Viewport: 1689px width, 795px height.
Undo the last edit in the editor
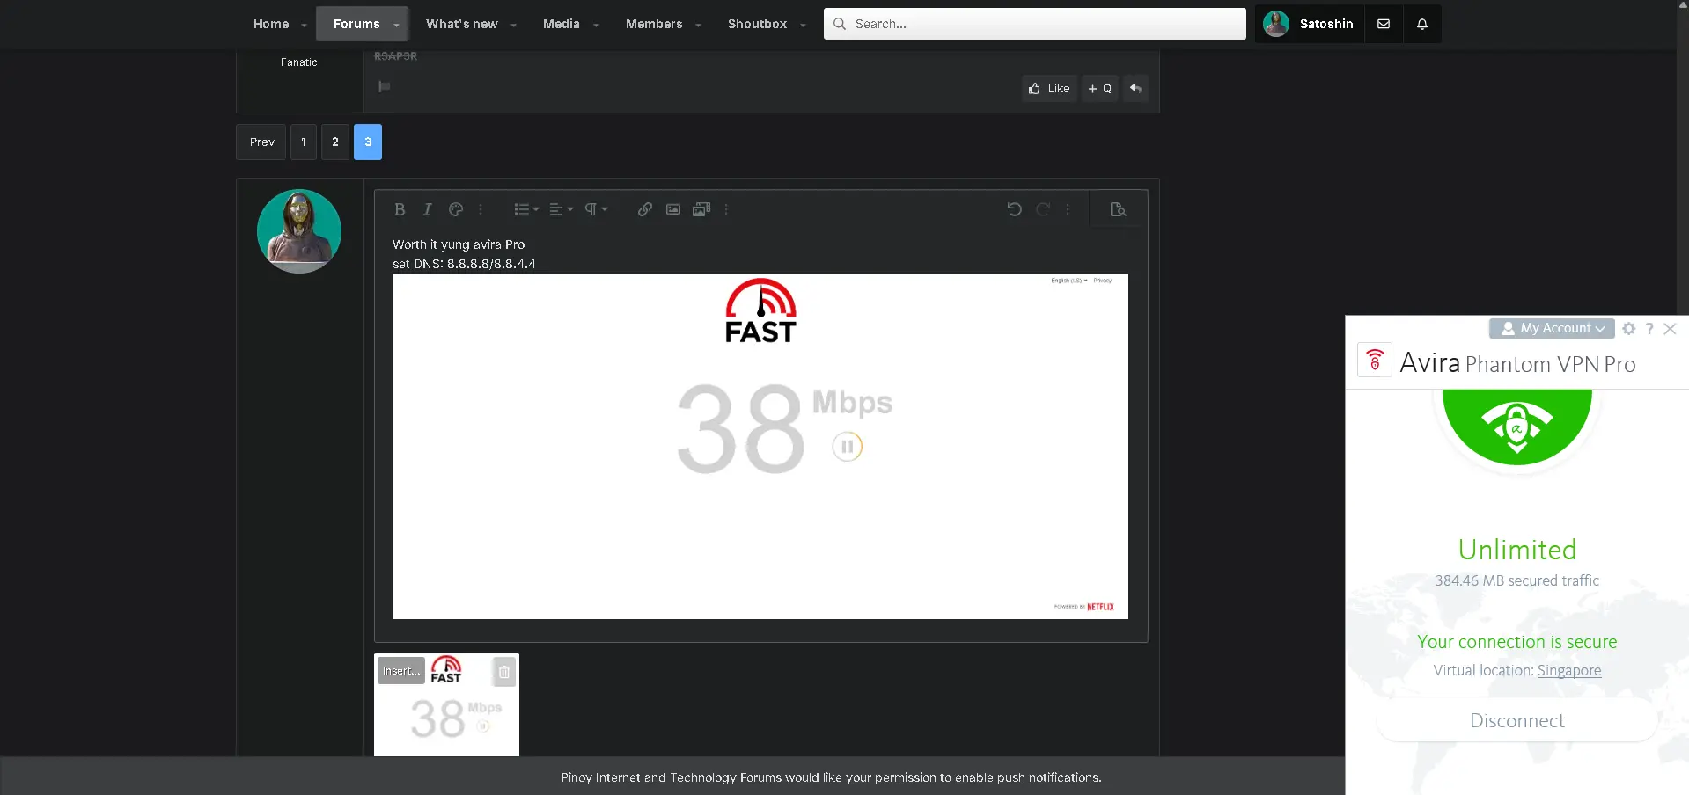1015,209
